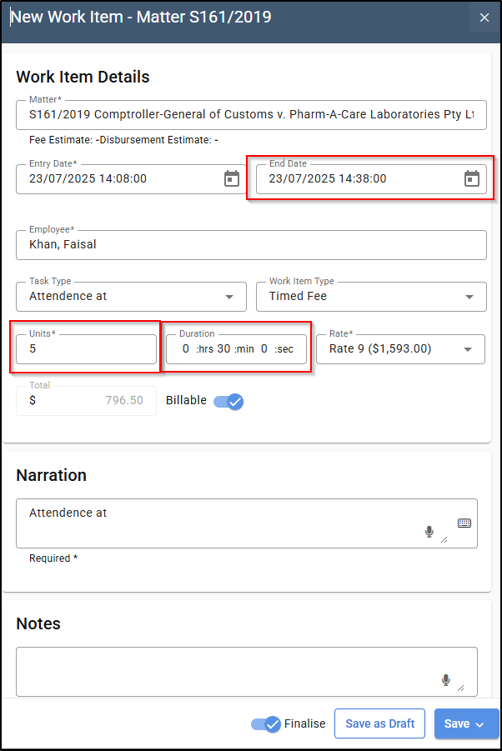Start dictation in the Narration microphone
Image resolution: width=502 pixels, height=751 pixels.
pos(429,532)
